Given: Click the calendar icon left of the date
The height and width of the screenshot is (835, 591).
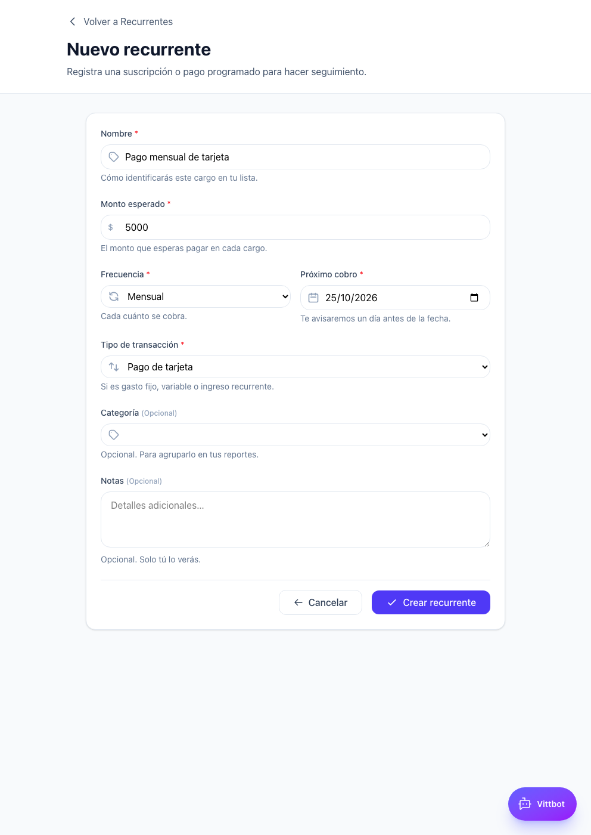Looking at the screenshot, I should click(x=313, y=298).
